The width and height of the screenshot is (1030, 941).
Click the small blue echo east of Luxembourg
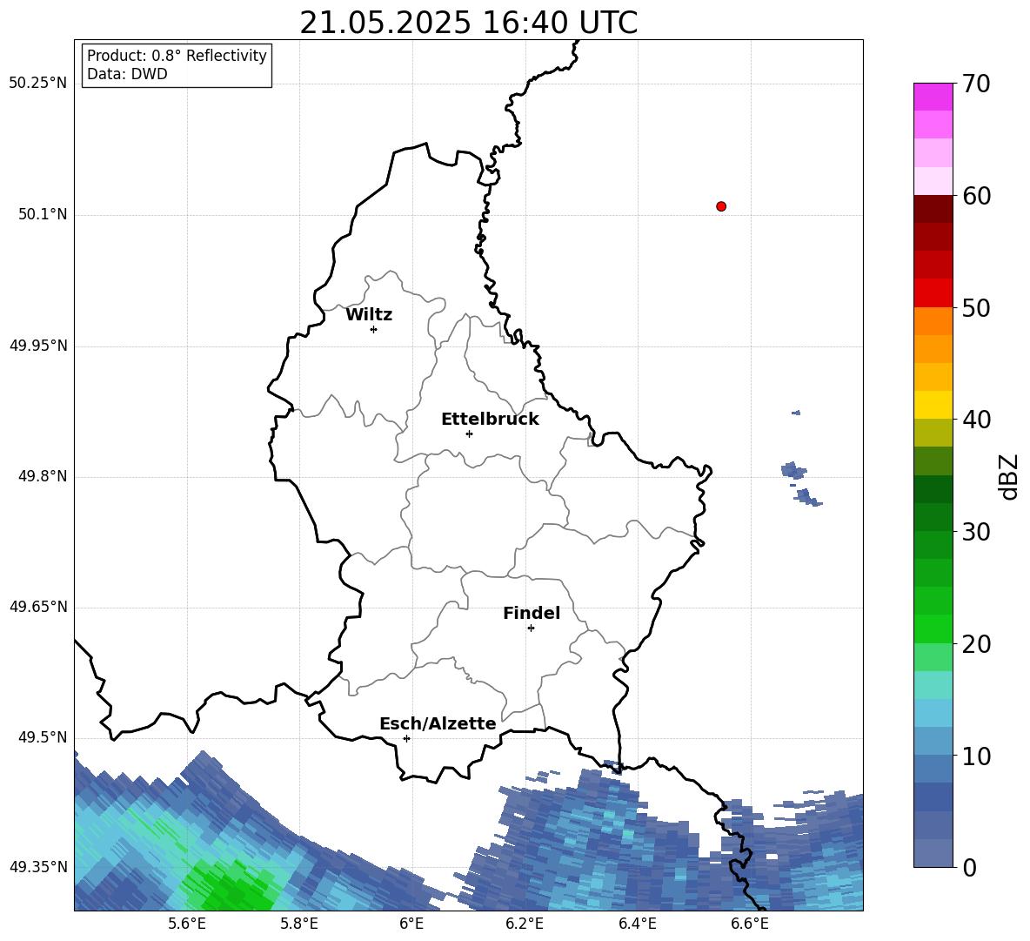click(793, 470)
